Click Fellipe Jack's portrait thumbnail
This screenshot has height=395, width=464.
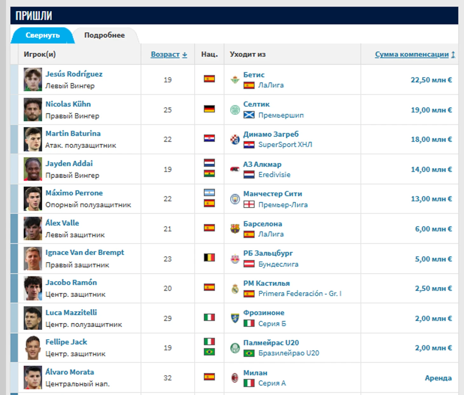click(33, 348)
